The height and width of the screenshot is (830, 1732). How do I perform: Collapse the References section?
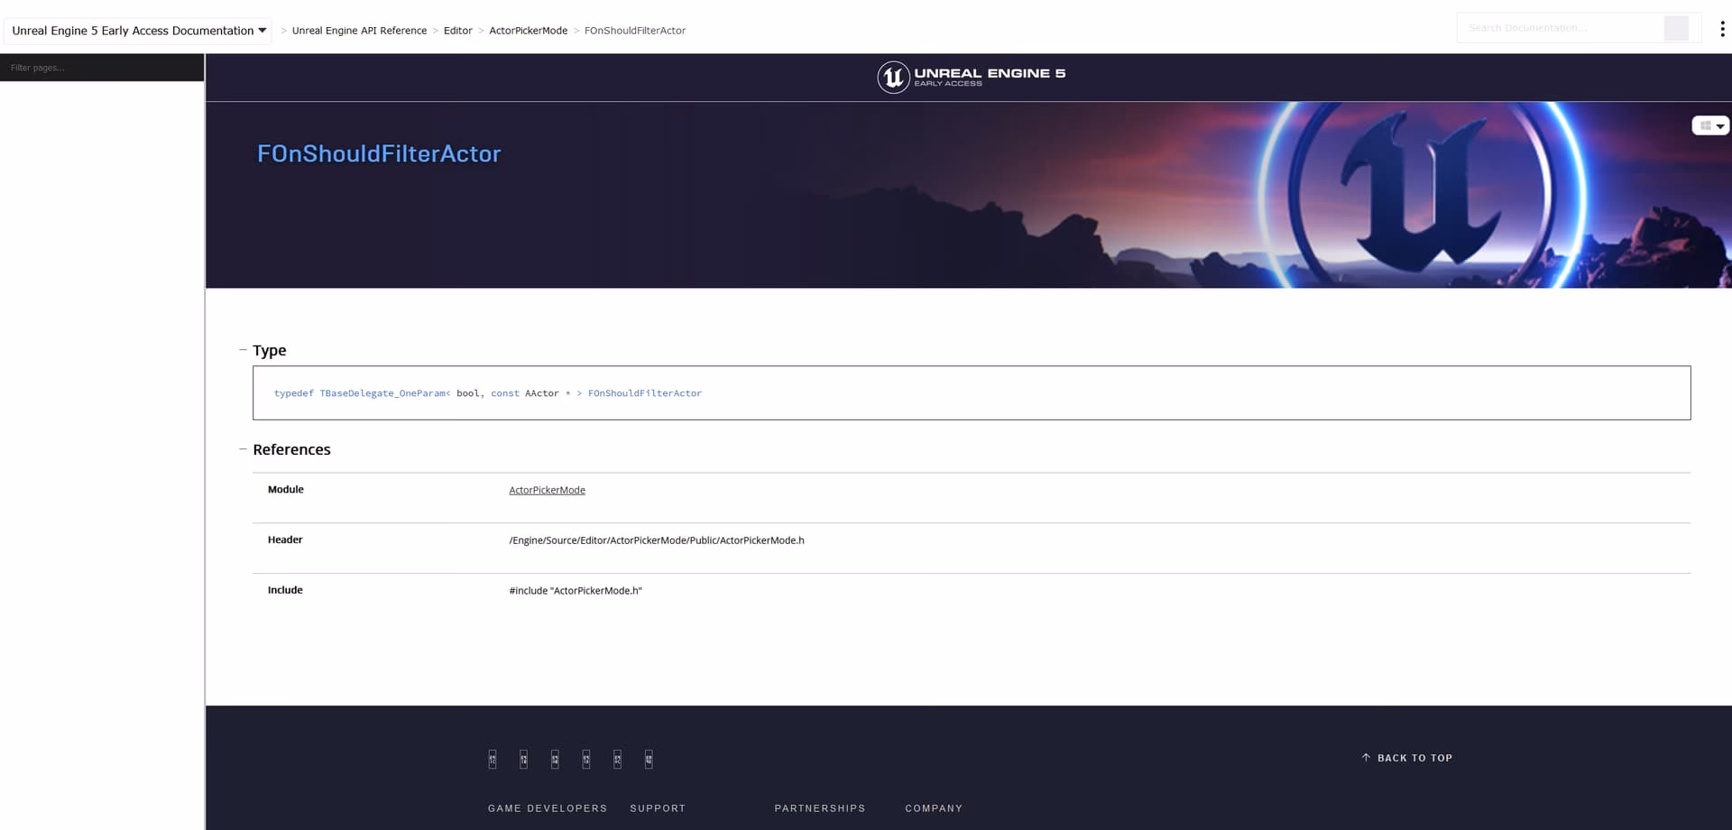tap(243, 449)
